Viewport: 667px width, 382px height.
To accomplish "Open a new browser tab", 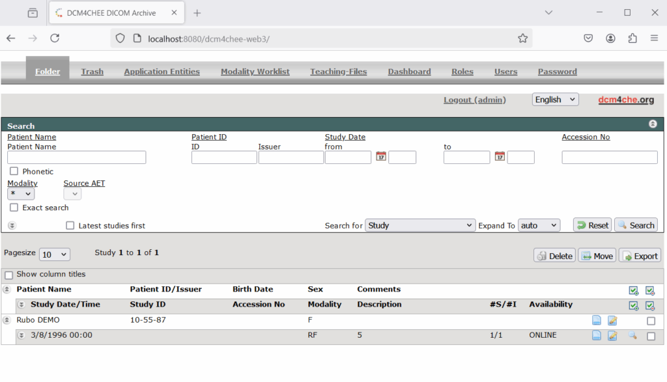I will tap(197, 13).
